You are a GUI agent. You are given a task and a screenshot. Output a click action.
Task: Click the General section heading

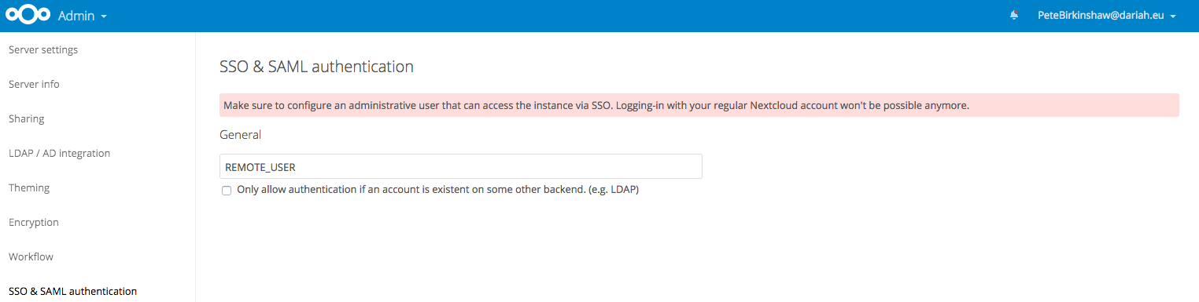point(240,135)
